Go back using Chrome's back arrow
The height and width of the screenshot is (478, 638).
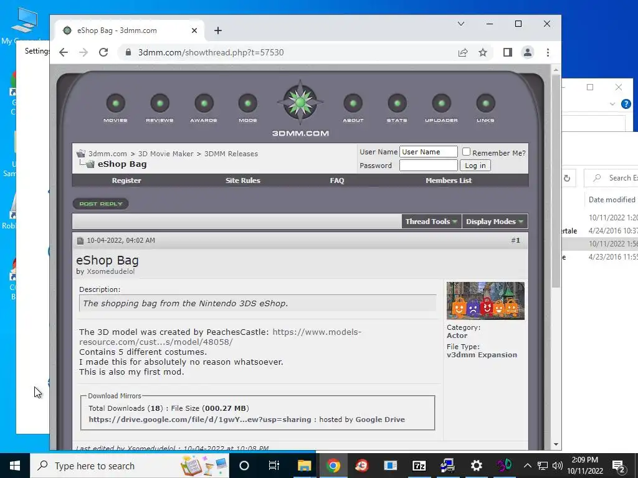coord(64,52)
